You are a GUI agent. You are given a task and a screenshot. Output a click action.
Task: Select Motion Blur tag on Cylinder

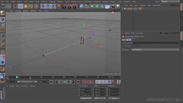point(140,9)
